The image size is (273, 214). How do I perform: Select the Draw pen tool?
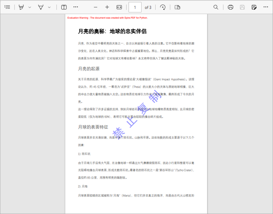click(41, 7)
